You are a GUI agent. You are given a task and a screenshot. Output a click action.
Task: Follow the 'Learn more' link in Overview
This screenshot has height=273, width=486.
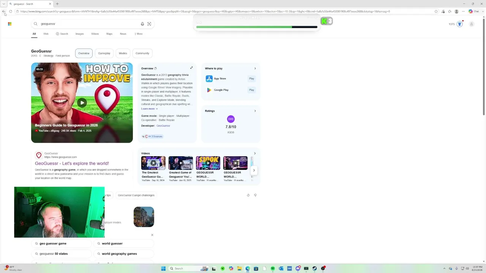coord(149,109)
